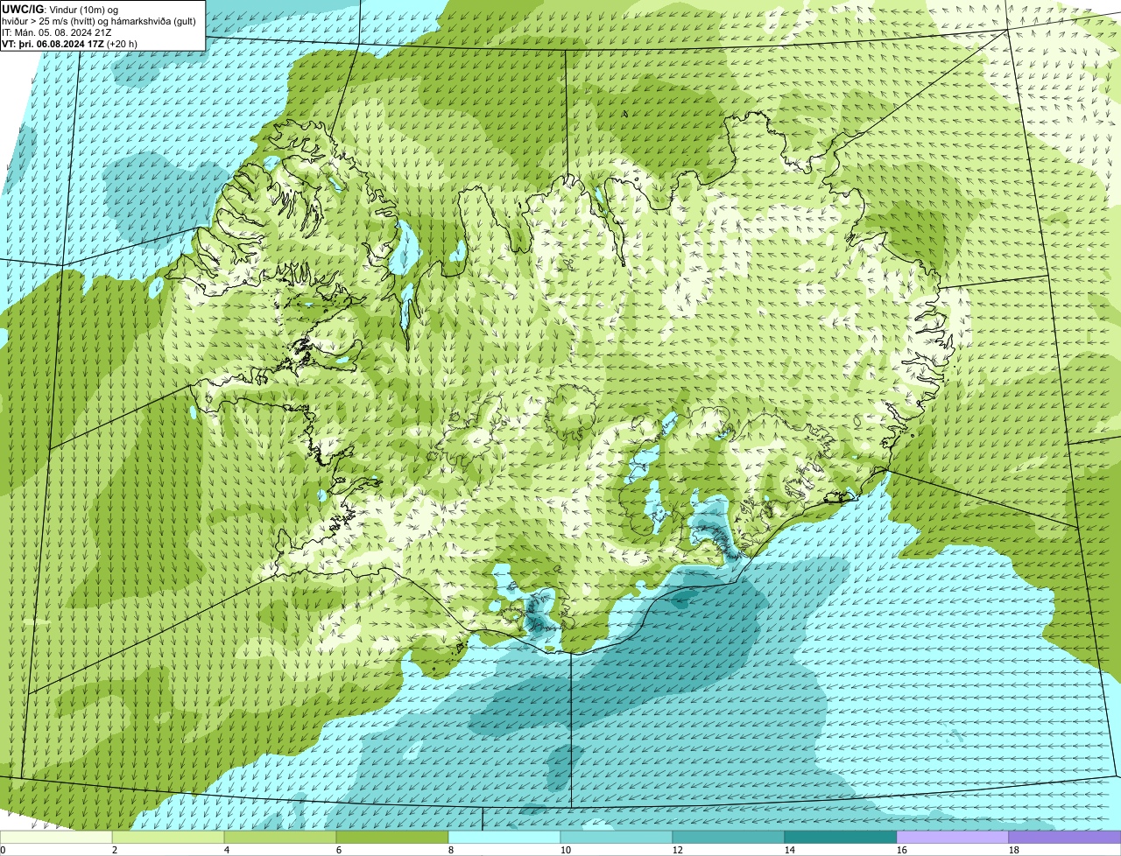Click the 'UWC/IG: Vindur (10m) og' title line

pyautogui.click(x=60, y=10)
